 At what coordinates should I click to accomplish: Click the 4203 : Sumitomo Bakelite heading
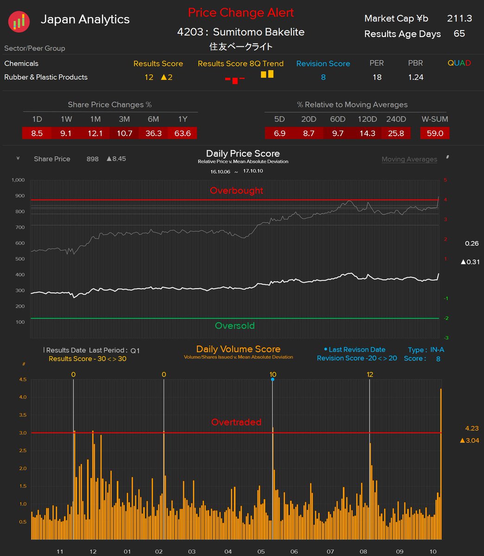coord(241,32)
